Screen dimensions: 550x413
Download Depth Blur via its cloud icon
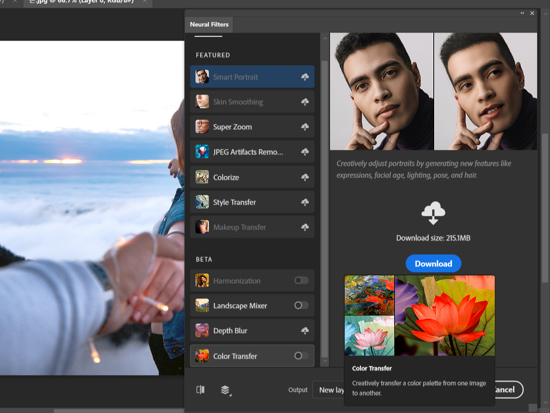(x=305, y=331)
